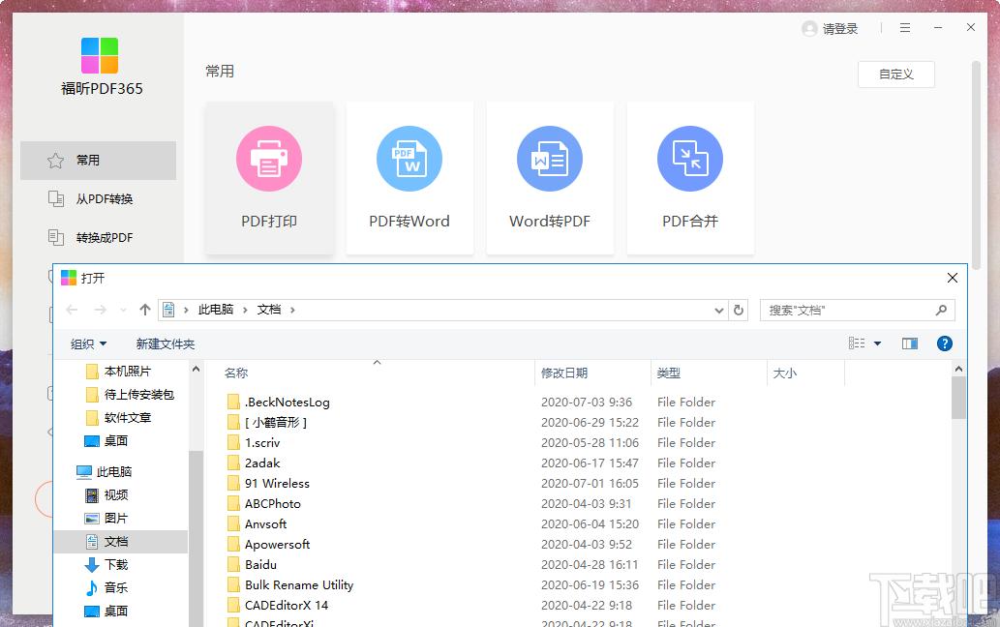
Task: Select 桌面 under quick access folders
Action: (x=116, y=441)
